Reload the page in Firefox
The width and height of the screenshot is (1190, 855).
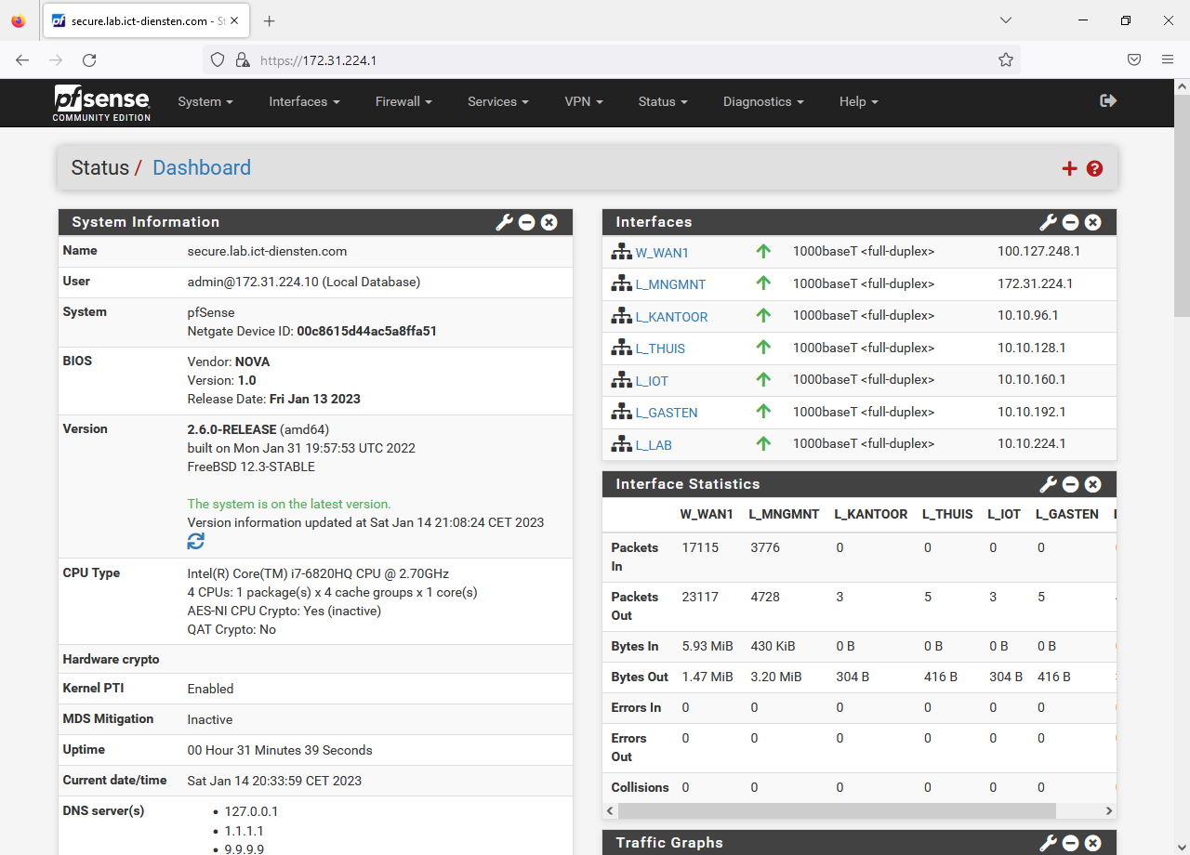(89, 59)
